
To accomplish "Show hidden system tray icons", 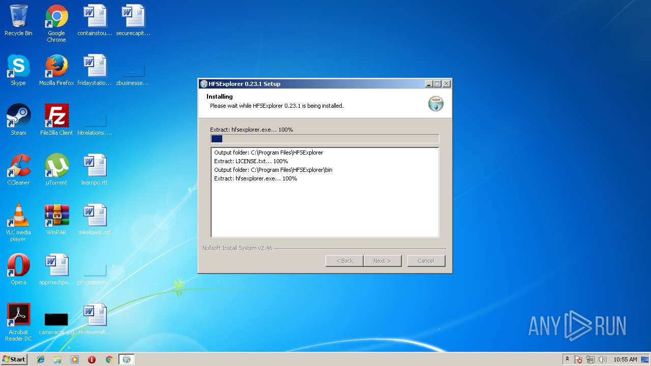I will (x=567, y=359).
